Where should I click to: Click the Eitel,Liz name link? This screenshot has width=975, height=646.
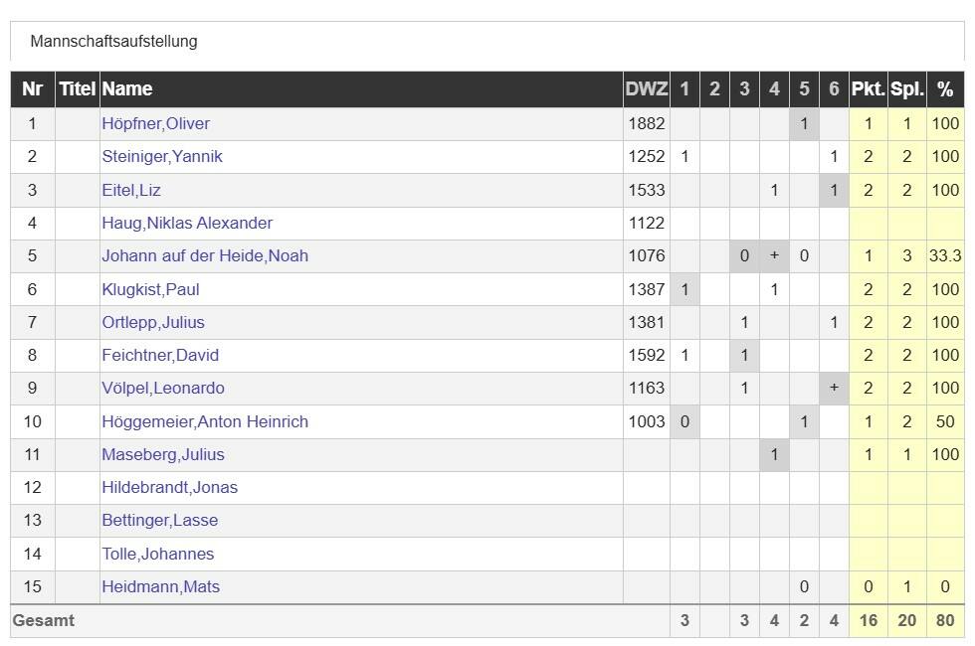click(x=131, y=190)
